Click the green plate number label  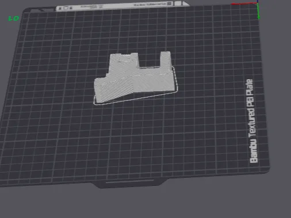(x=14, y=18)
